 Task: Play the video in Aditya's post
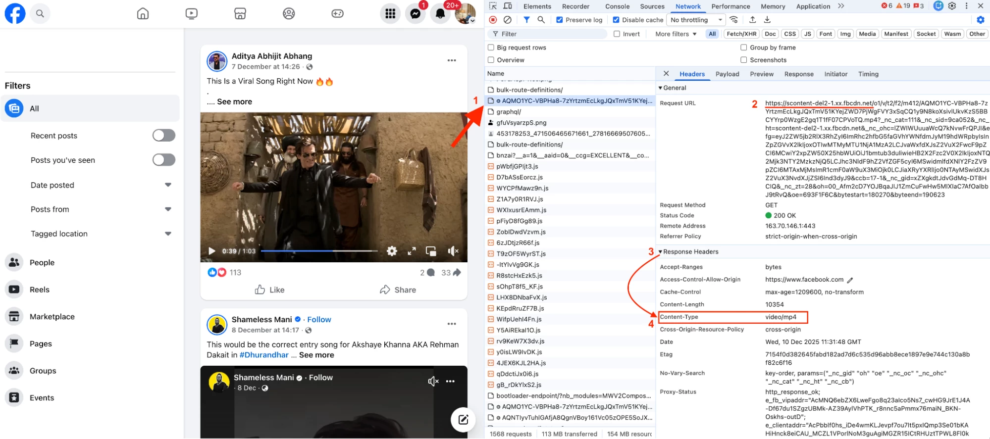point(212,251)
